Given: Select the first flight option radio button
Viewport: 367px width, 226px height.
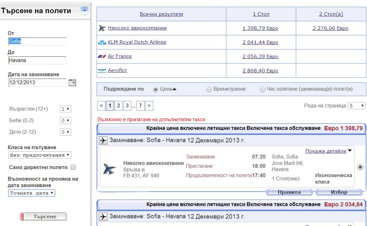Looking at the screenshot, I should [360, 167].
